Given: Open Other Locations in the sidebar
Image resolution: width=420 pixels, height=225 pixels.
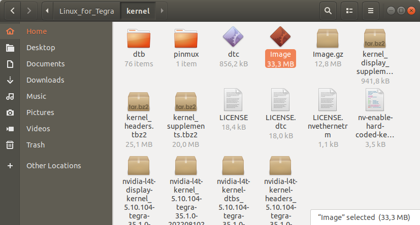Looking at the screenshot, I should pyautogui.click(x=53, y=166).
